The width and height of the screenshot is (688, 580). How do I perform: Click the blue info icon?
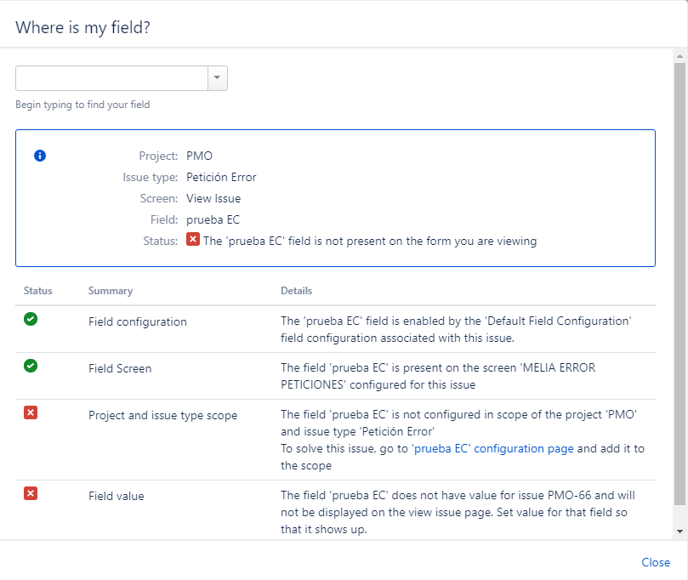39,156
